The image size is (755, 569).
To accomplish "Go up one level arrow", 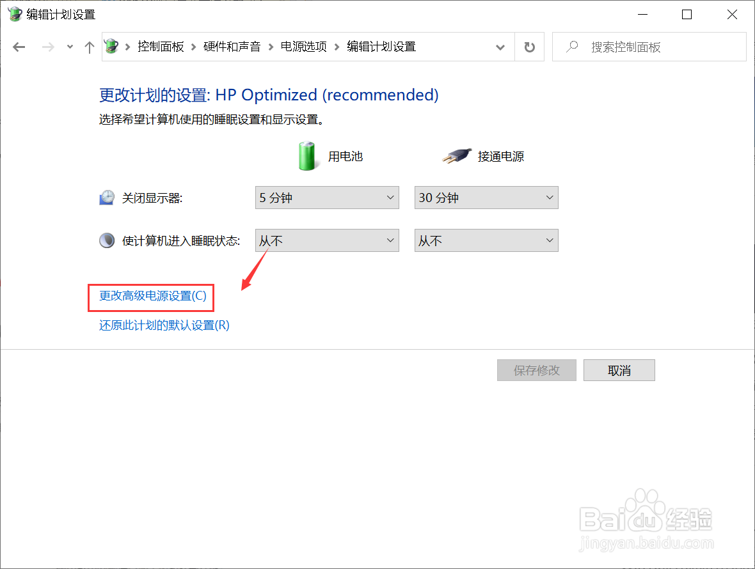I will (x=89, y=47).
